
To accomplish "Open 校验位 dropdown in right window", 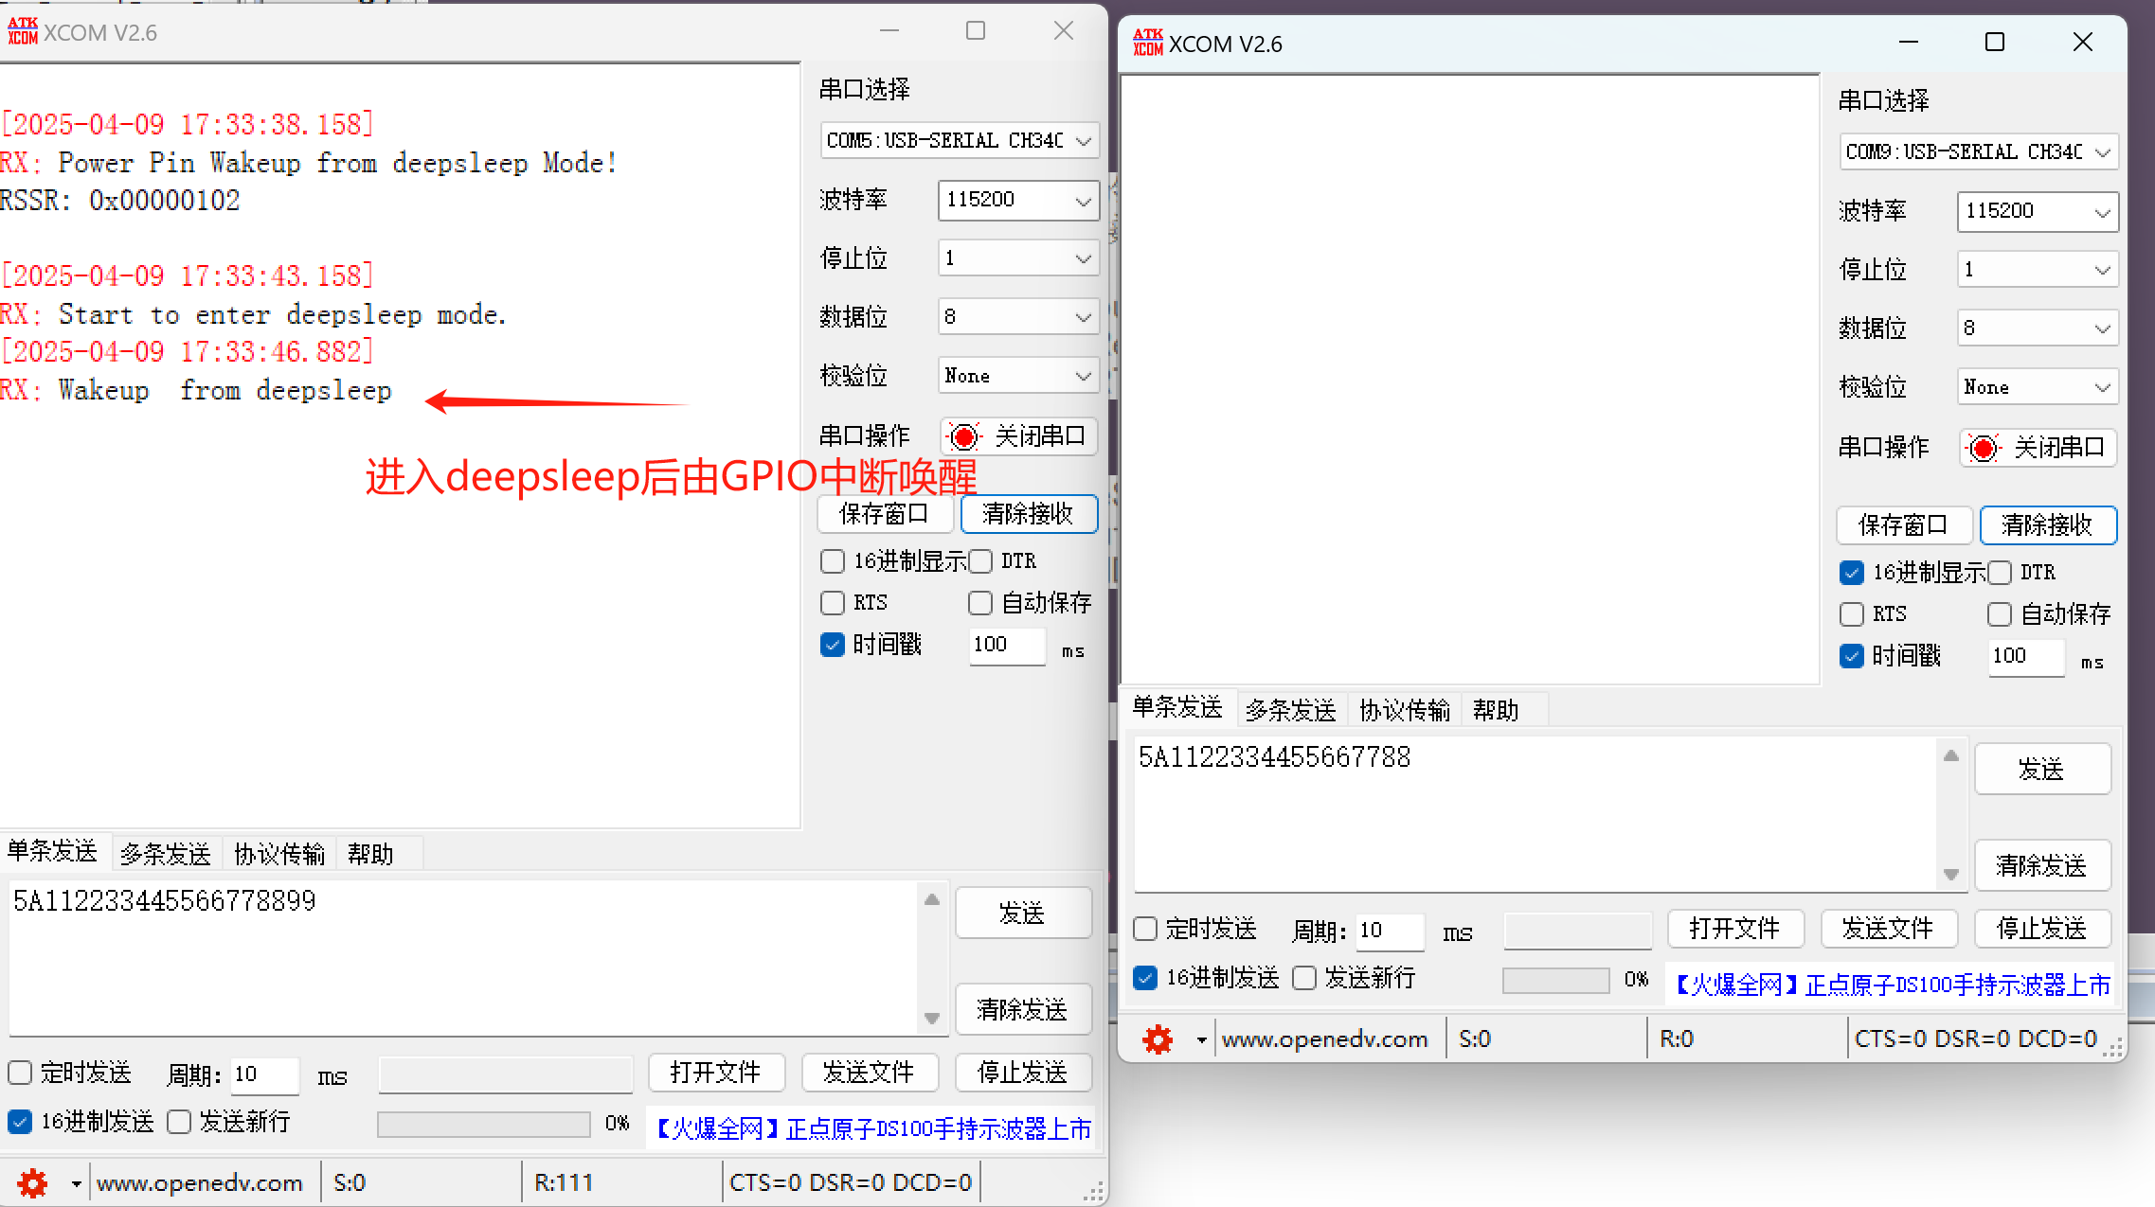I will click(2038, 387).
